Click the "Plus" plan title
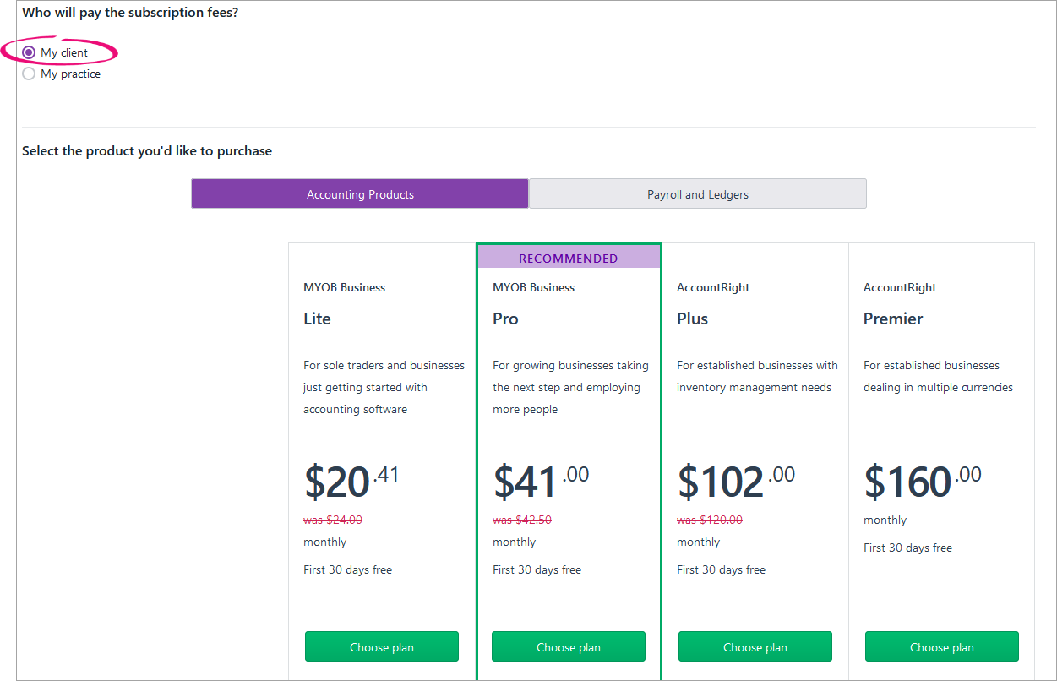1057x681 pixels. [x=692, y=319]
